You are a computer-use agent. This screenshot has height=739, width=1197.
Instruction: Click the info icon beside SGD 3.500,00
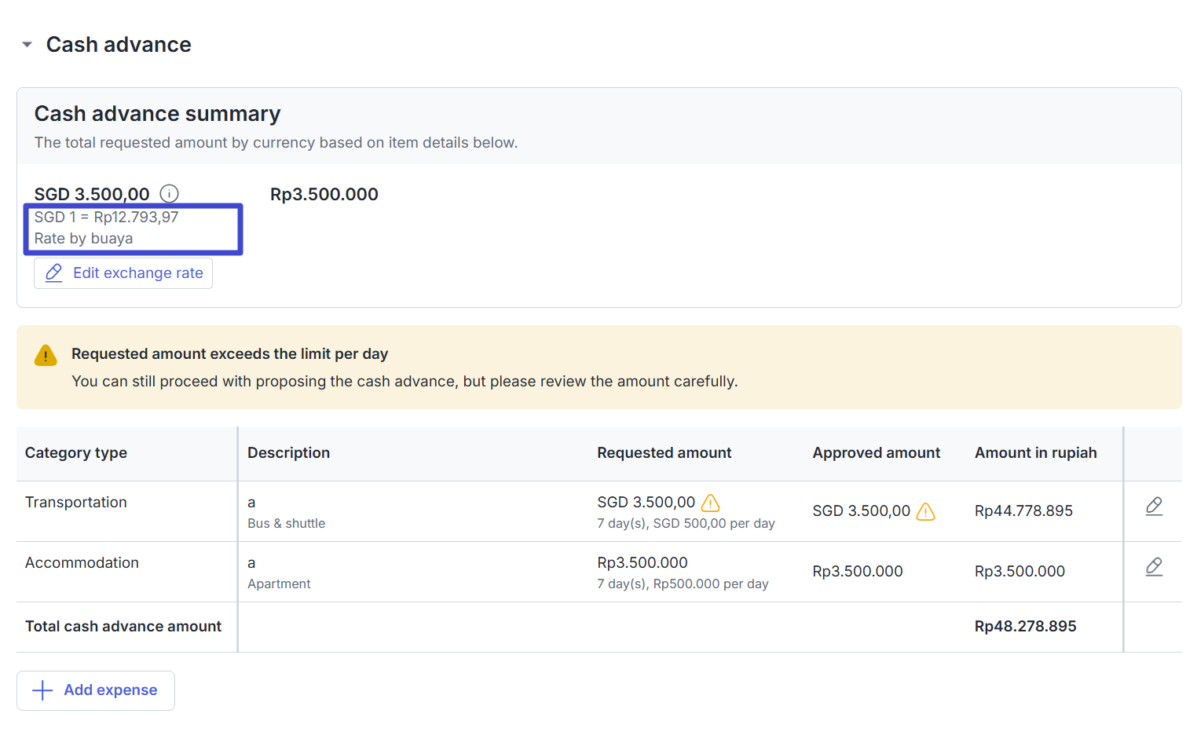(x=169, y=193)
